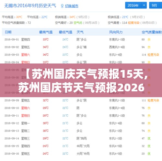Click 西南风3-4级 in the 09-02 row
162x161 pixels.
pos(117,47)
